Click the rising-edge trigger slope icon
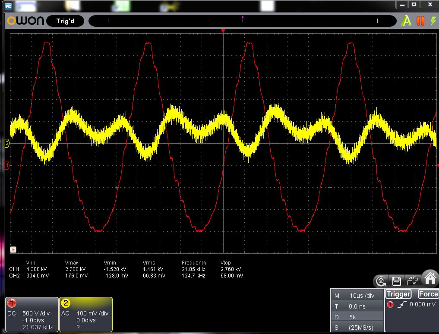The image size is (439, 334). (x=402, y=304)
